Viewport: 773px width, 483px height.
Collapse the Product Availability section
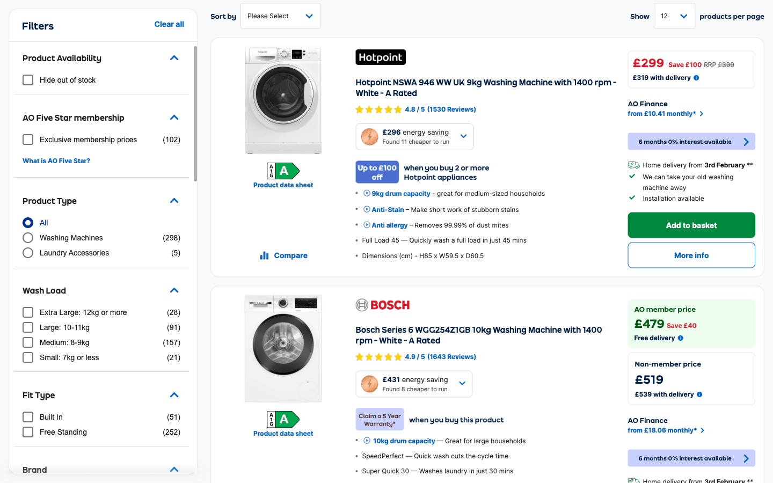174,58
